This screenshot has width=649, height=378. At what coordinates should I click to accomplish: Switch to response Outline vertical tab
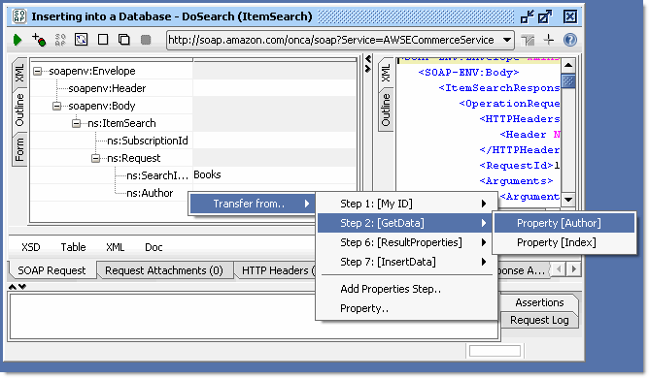coord(386,110)
